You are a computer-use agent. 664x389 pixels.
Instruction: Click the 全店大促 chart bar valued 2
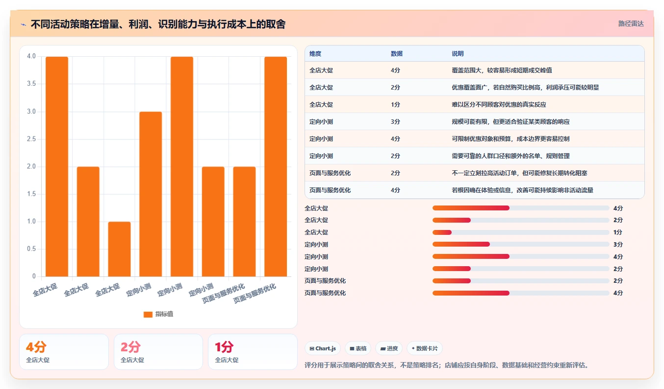coord(88,222)
